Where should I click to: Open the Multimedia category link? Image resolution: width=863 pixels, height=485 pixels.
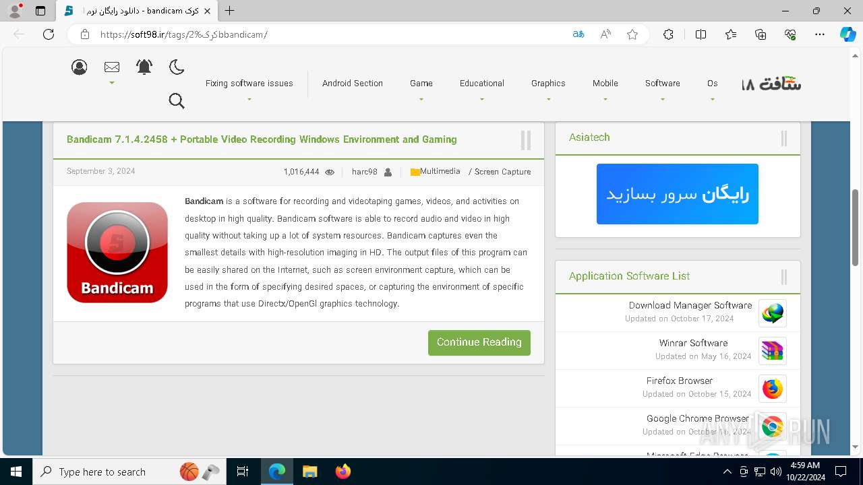[x=440, y=172]
